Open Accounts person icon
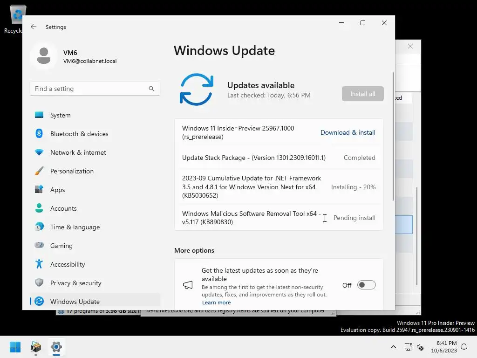The width and height of the screenshot is (477, 358). pyautogui.click(x=39, y=208)
